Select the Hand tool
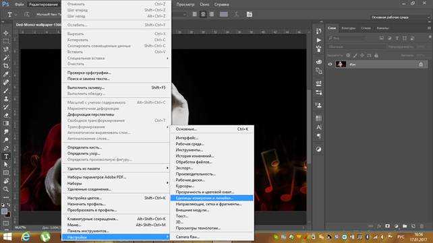The image size is (433, 243). pos(6,181)
